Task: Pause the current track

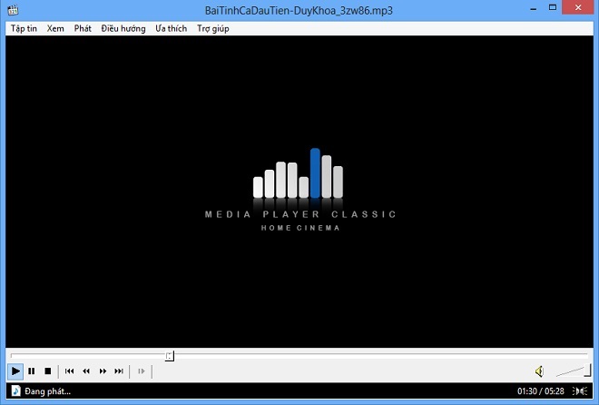Action: 32,371
